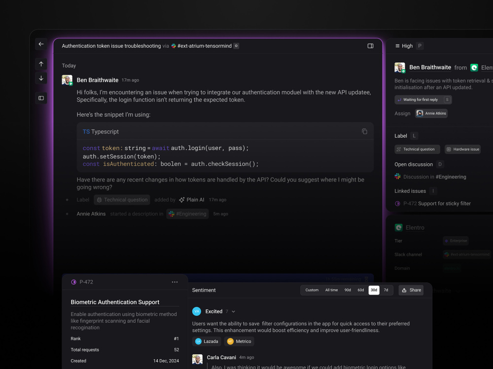Click the Ben Braithwaite author name in thread
493x369 pixels.
click(x=98, y=80)
